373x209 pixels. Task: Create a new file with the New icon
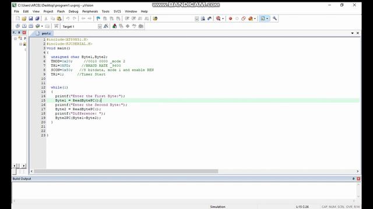[17, 19]
